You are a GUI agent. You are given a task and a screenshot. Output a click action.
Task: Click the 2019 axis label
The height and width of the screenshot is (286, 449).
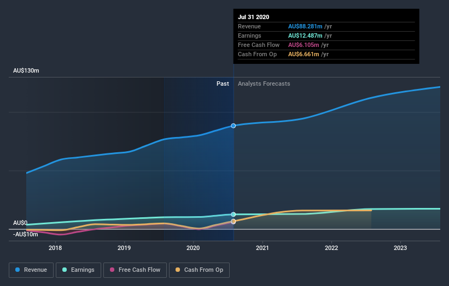124,248
